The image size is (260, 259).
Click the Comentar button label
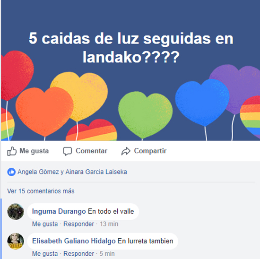point(92,151)
